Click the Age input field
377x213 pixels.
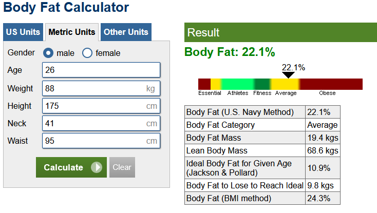[x=101, y=70]
